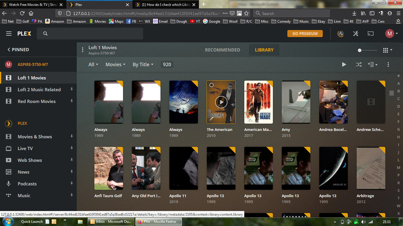Image resolution: width=403 pixels, height=226 pixels.
Task: Open the Plex hamburger menu
Action: (x=9, y=34)
